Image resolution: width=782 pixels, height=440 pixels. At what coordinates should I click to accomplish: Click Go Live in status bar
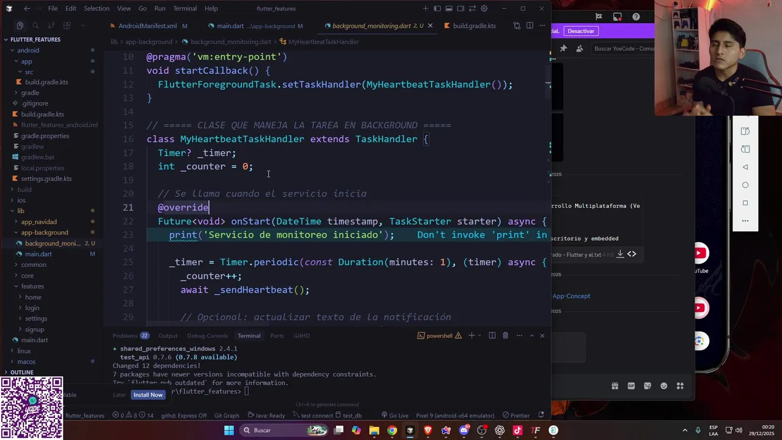tap(395, 416)
